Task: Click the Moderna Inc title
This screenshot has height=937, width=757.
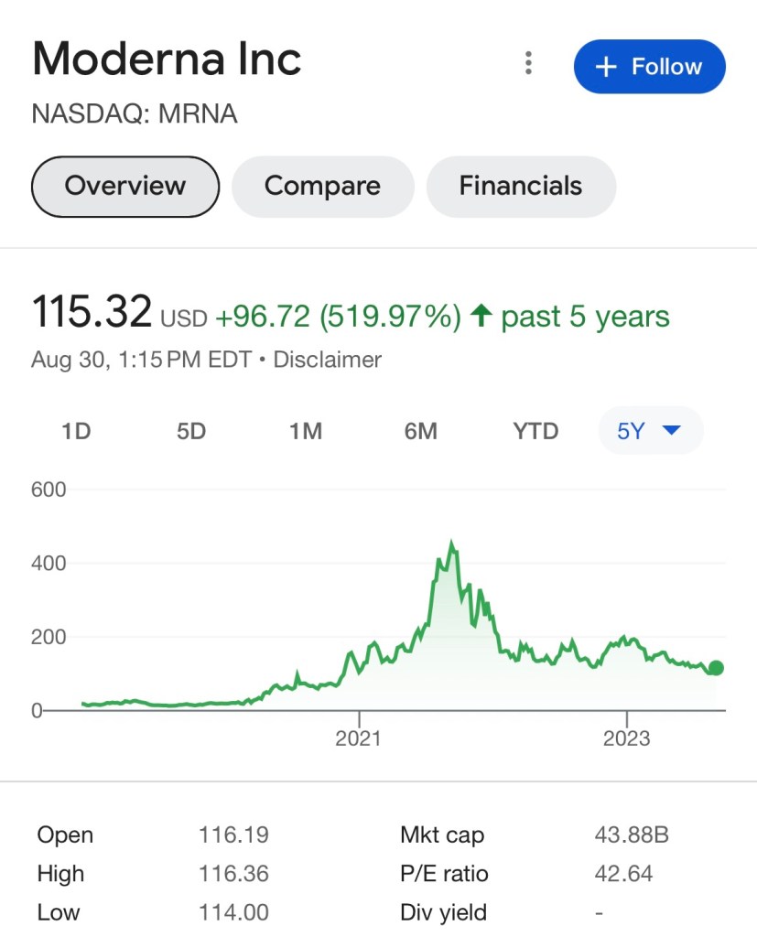Action: [x=167, y=60]
